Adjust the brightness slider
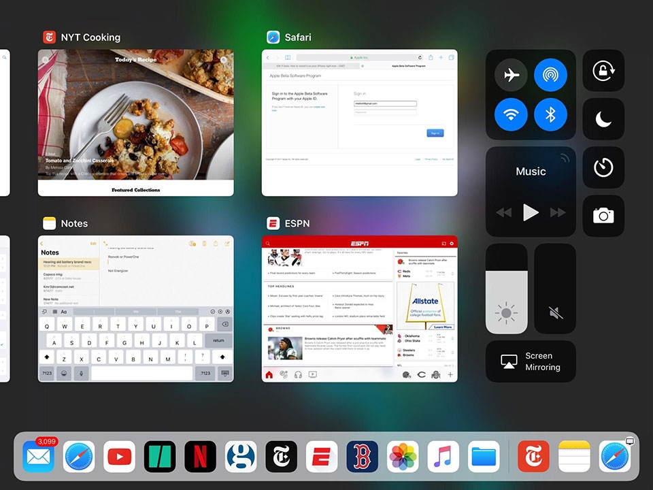 coord(506,289)
